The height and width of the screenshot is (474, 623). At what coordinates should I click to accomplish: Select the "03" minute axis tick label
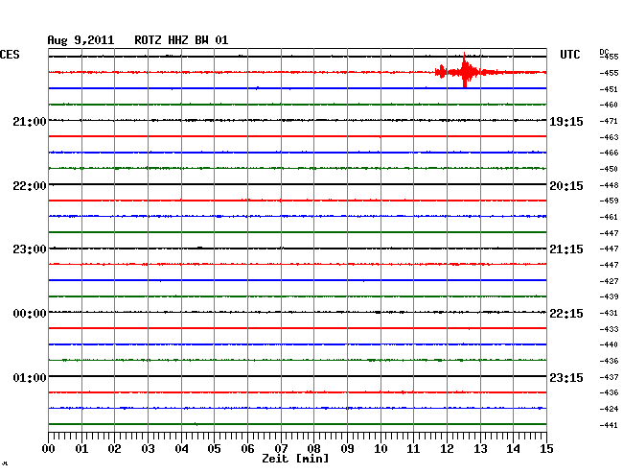pyautogui.click(x=148, y=448)
